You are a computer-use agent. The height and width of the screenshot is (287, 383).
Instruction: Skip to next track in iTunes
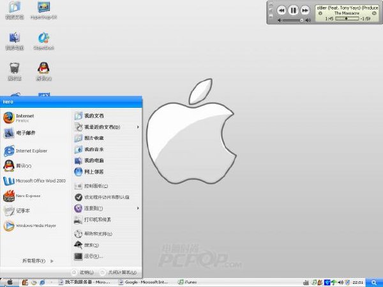(x=305, y=10)
